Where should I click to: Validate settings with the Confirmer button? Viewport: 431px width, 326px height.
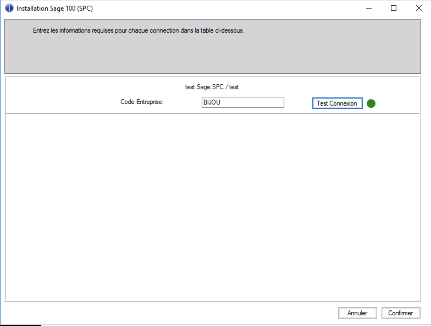(401, 313)
